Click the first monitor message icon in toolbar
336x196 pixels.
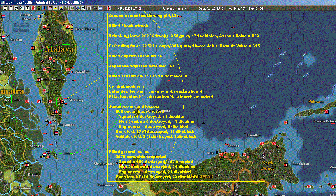tap(16, 8)
